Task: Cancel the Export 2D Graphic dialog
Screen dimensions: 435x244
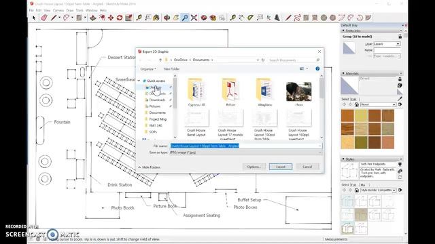Action: coord(307,167)
